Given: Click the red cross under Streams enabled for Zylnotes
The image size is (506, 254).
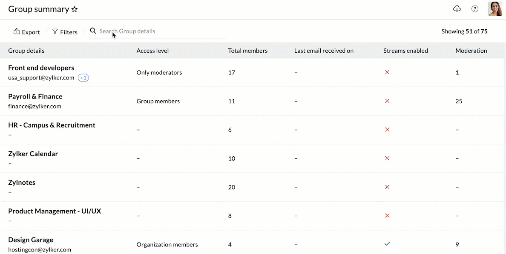Looking at the screenshot, I should [387, 187].
